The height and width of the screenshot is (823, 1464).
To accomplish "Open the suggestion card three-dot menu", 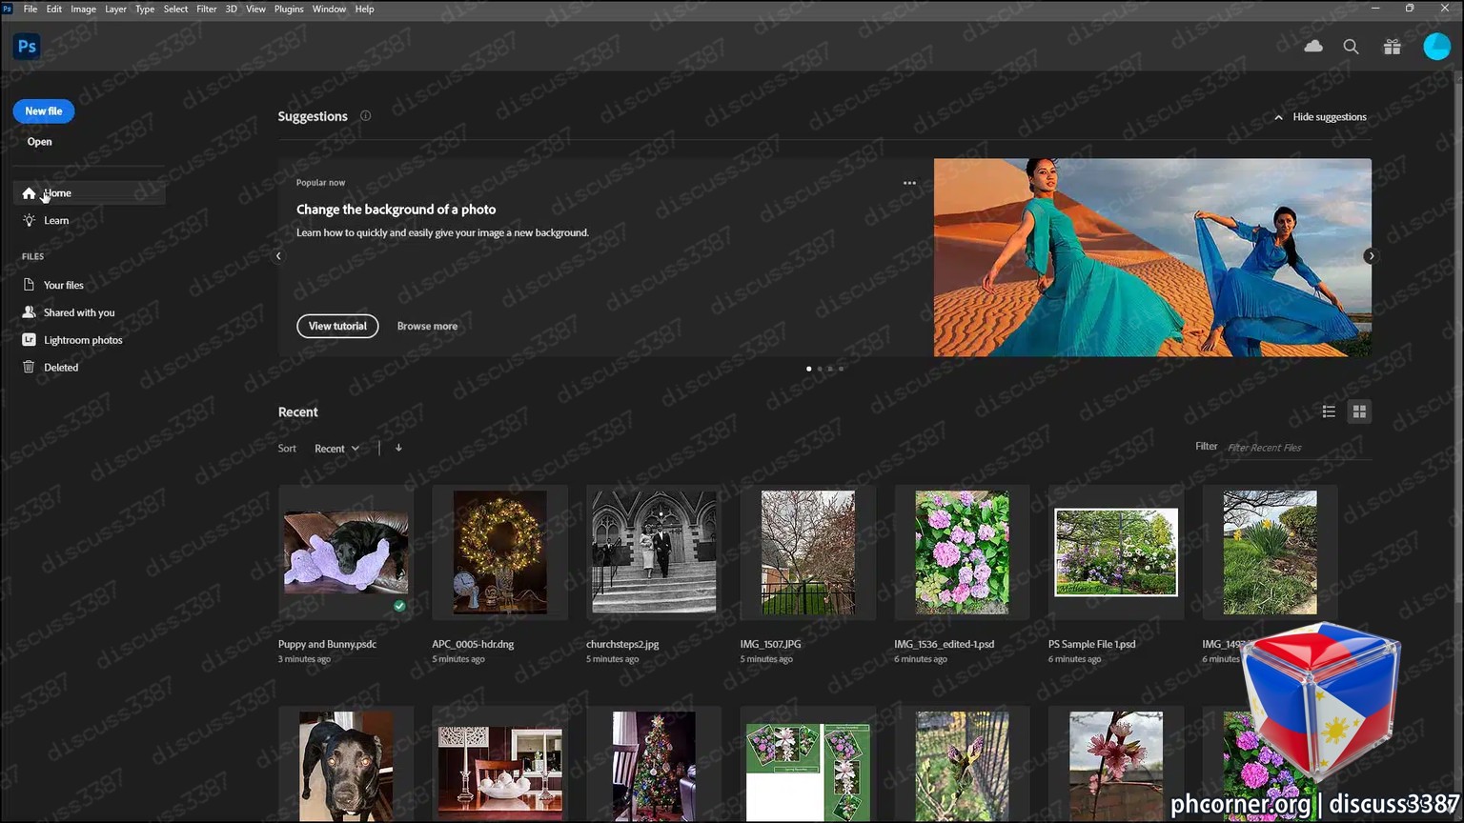I will [909, 183].
